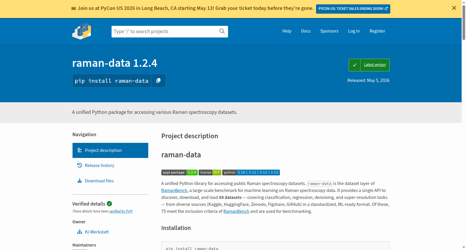Go to PyPI home via logo
This screenshot has height=250, width=466.
pos(82,31)
